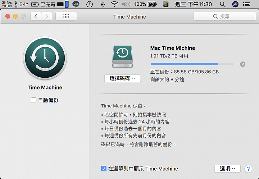Click the blue bar menu bar indicator
259x179 pixels.
coord(67,4)
